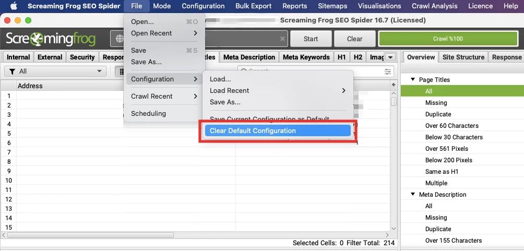
Task: Switch to the Security tab
Action: [82, 57]
